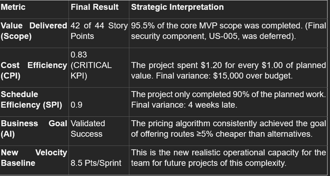Select the 'New Velocity Baseline' cell

[x=34, y=158]
